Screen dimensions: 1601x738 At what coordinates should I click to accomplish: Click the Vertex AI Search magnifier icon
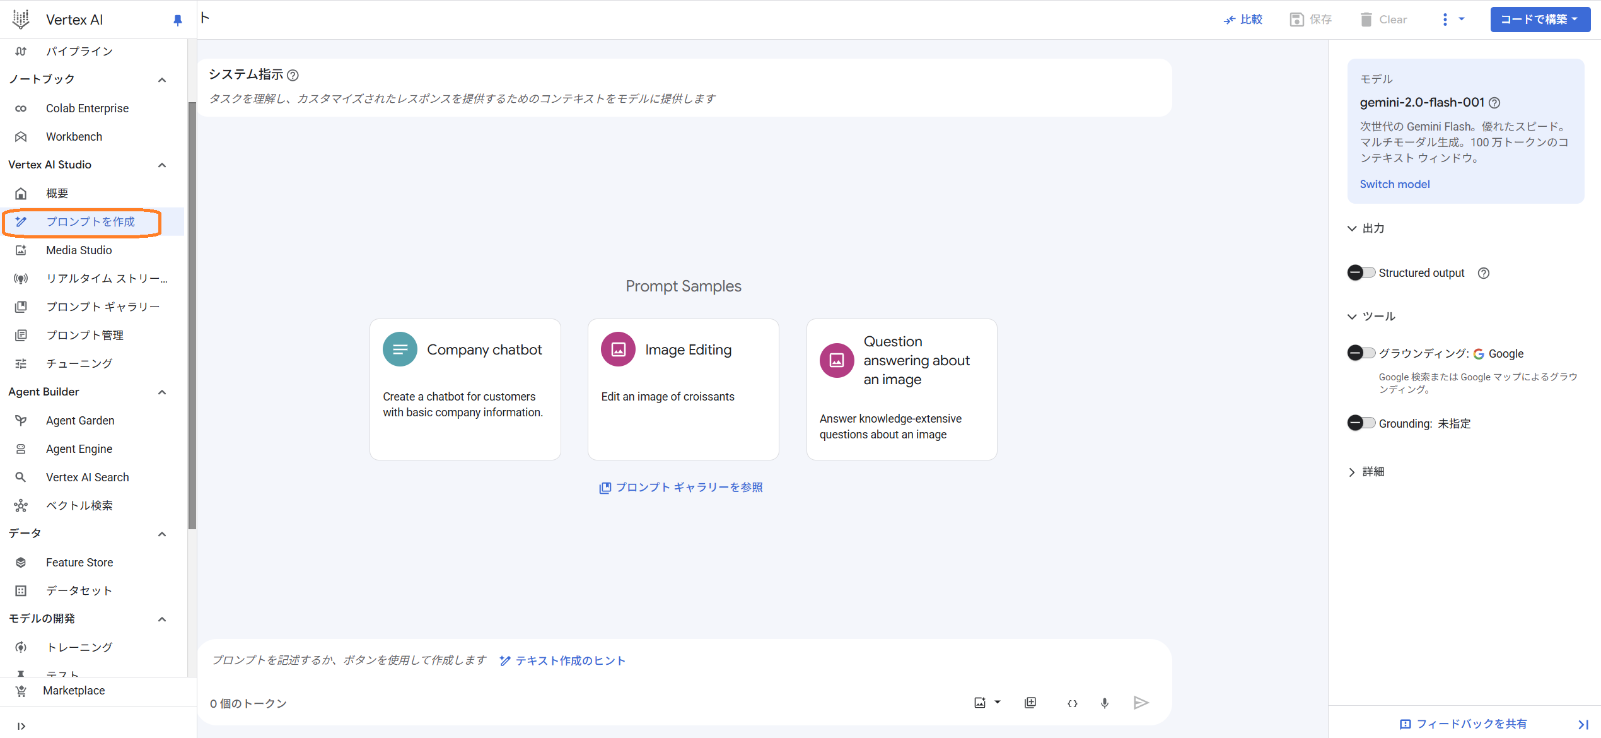(x=21, y=477)
